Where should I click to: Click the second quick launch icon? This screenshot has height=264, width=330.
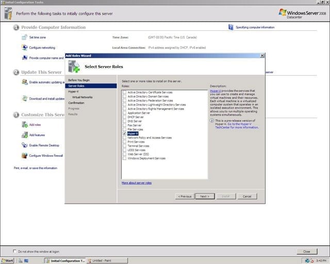pos(26,260)
